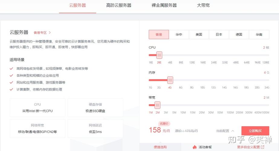Set CPU to 48核
The height and width of the screenshot is (151, 279).
pos(236,63)
